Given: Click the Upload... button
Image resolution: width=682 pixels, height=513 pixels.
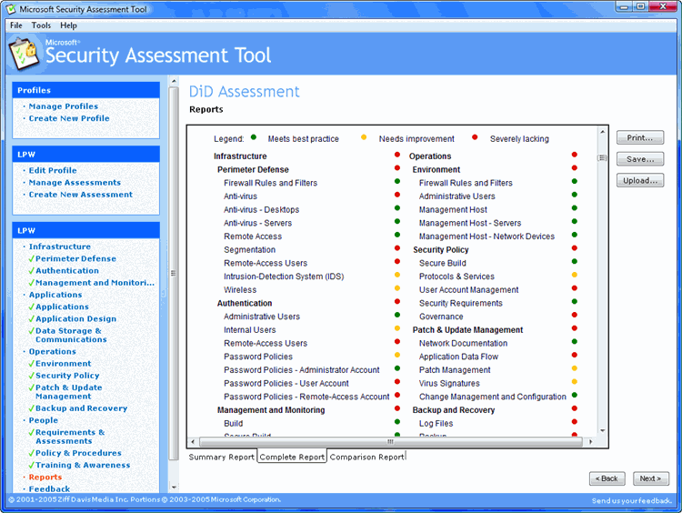Looking at the screenshot, I should [x=640, y=180].
